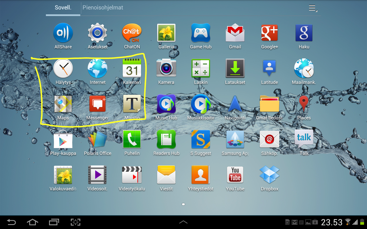Open Viestit messages app

(x=166, y=175)
